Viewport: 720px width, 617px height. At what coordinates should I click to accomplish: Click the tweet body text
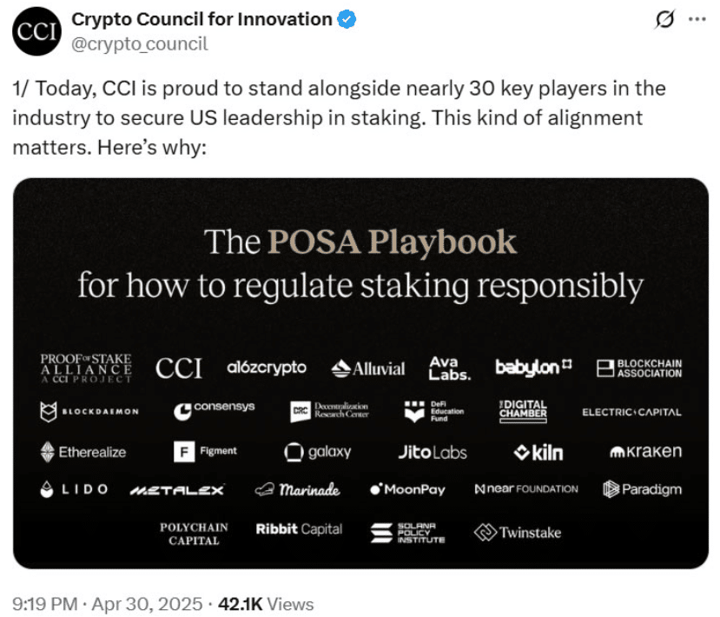coord(339,118)
